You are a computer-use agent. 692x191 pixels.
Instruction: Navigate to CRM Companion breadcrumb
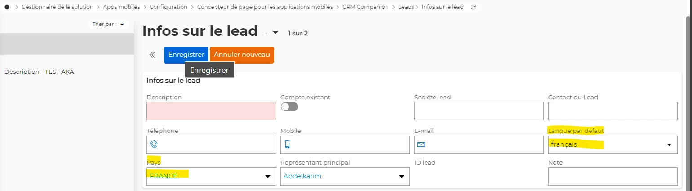tap(365, 7)
